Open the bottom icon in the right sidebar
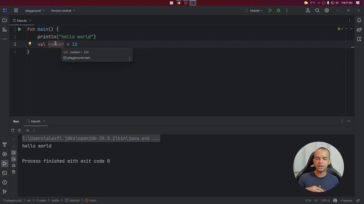 [x=359, y=39]
